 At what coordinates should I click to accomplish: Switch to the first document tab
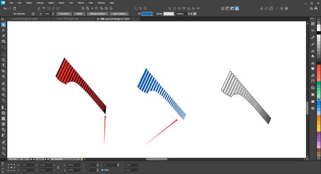pos(29,19)
